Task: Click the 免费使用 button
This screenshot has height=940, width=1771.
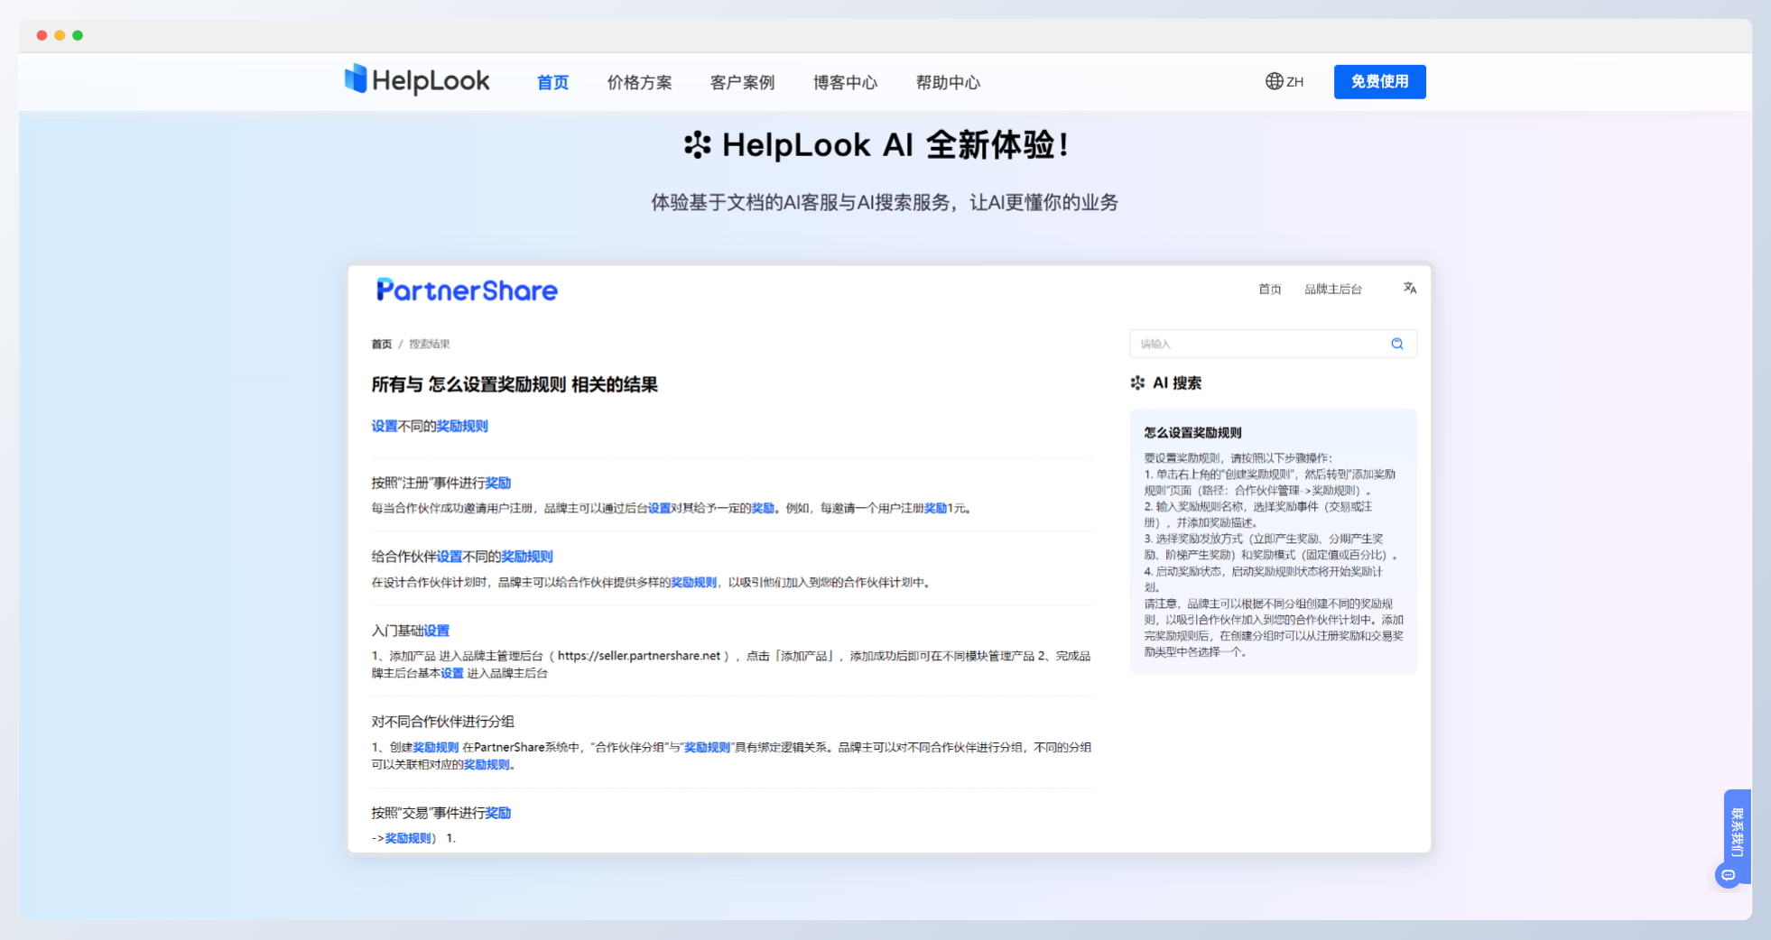Action: pos(1379,81)
